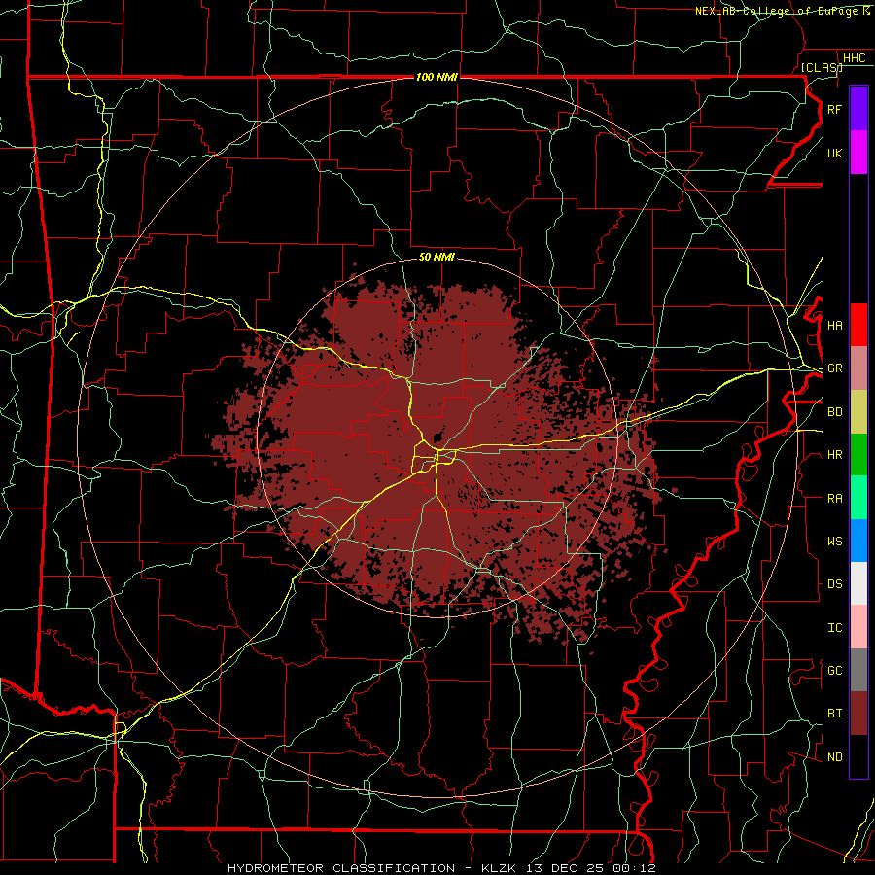Click the BI legend label text
Viewport: 875px width, 875px height.
(834, 714)
